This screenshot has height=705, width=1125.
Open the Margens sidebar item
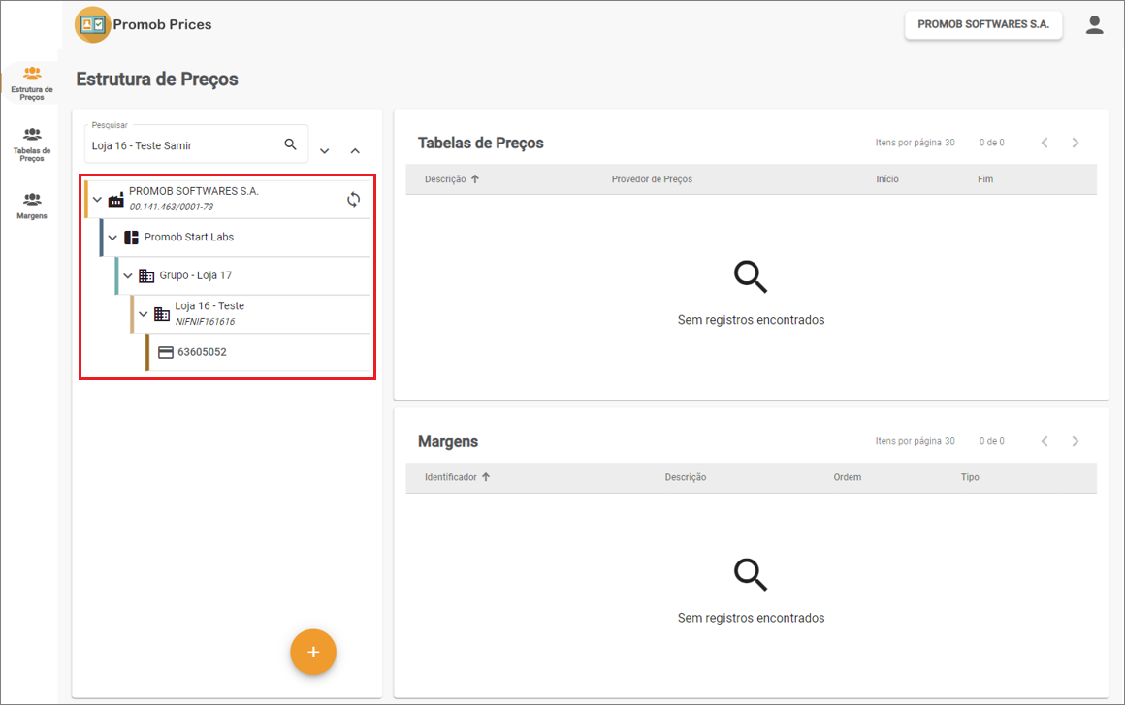[32, 206]
